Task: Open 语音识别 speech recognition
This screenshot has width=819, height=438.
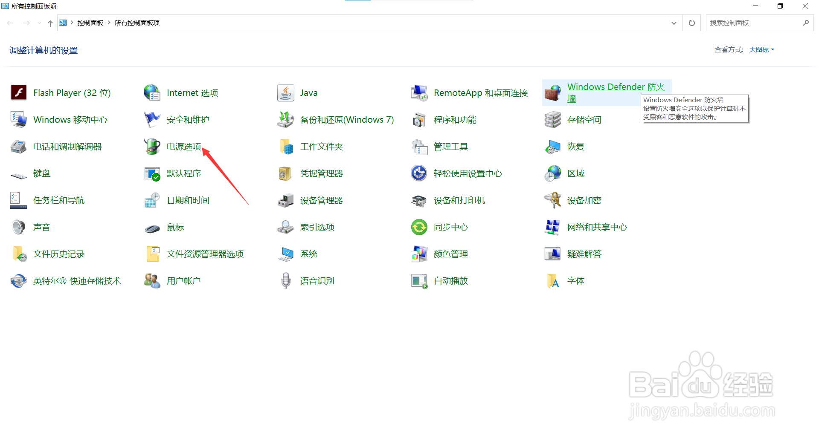Action: tap(317, 280)
